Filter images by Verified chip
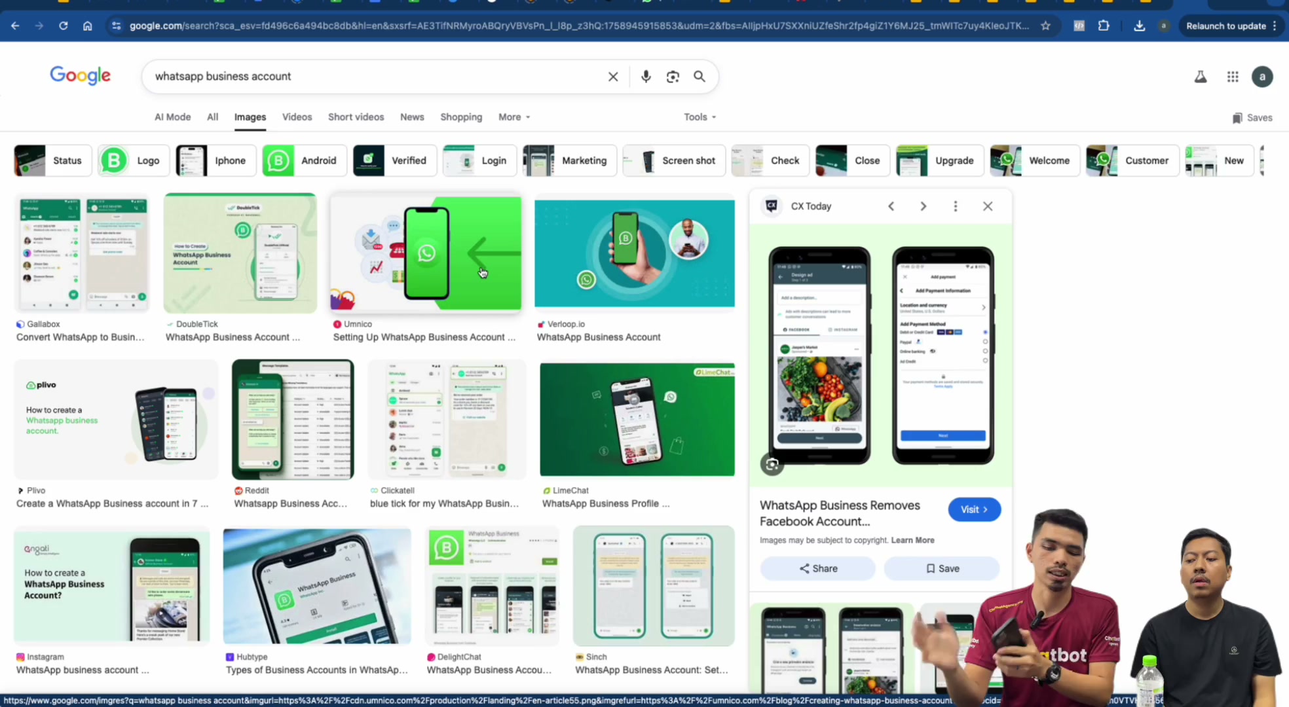Image resolution: width=1289 pixels, height=707 pixels. (x=394, y=160)
